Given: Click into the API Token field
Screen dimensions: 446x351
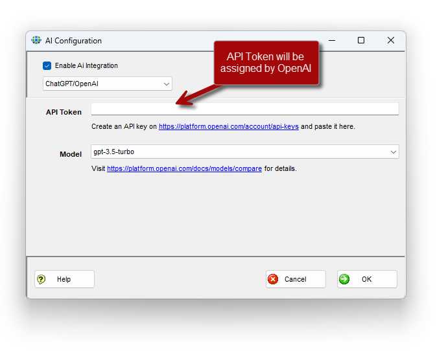Looking at the screenshot, I should (245, 109).
